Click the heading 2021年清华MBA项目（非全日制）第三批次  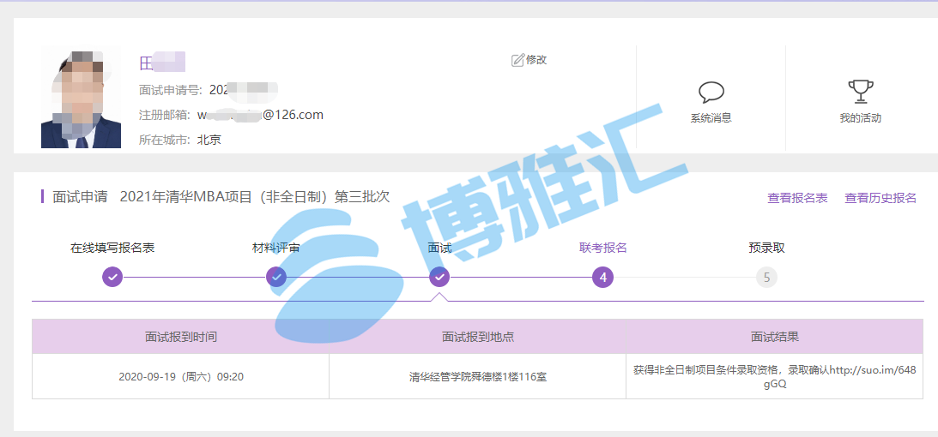[255, 196]
